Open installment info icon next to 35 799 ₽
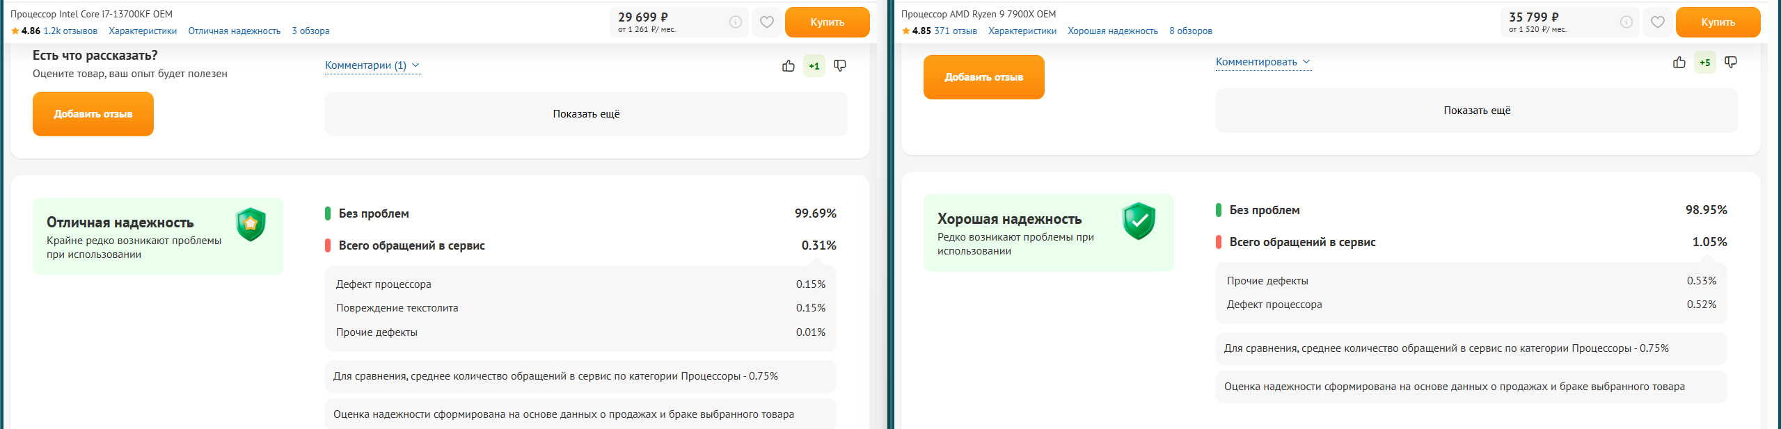1781x429 pixels. pyautogui.click(x=1626, y=22)
